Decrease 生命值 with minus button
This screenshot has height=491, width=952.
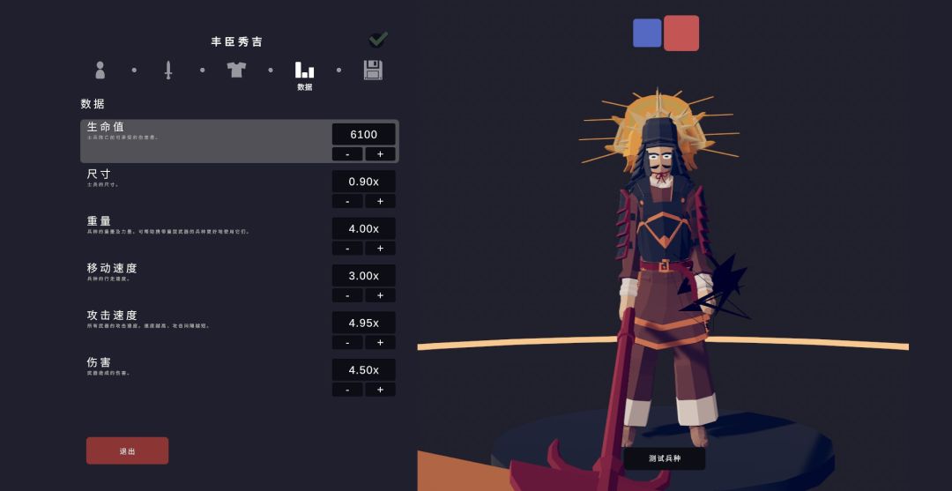347,154
